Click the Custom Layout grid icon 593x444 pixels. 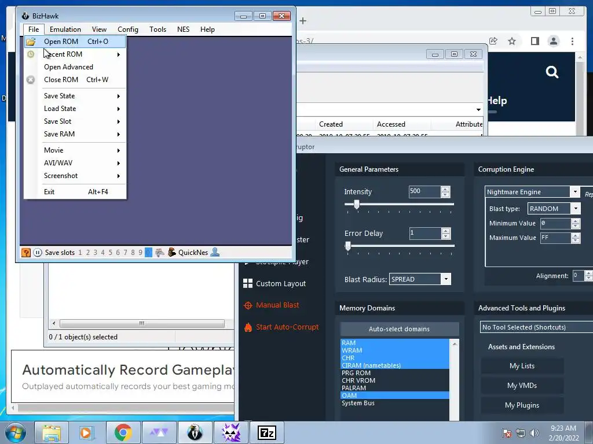click(x=248, y=283)
